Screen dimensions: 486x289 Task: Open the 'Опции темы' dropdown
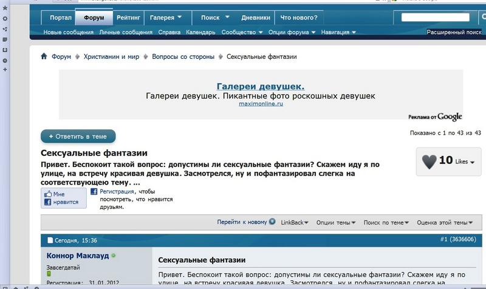(x=336, y=223)
